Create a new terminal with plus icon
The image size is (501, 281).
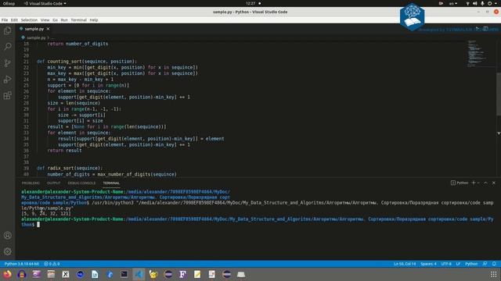point(474,183)
